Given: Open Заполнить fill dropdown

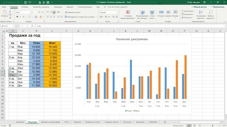Looking at the screenshot, I should click(x=188, y=14).
